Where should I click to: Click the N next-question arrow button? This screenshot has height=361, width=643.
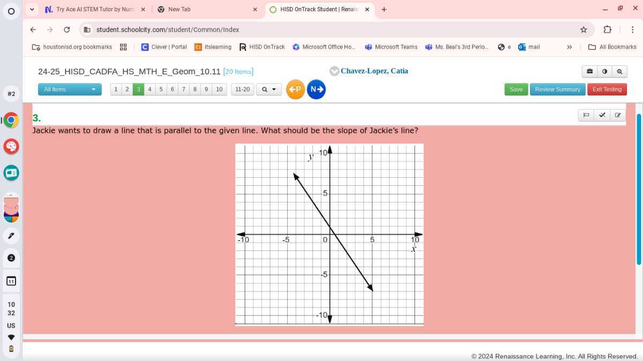click(x=316, y=89)
